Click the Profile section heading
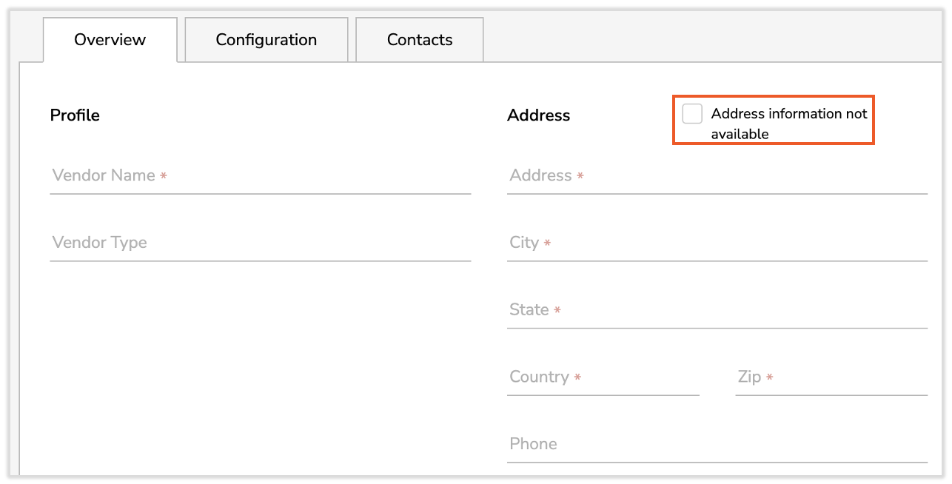The image size is (952, 484). [x=75, y=115]
